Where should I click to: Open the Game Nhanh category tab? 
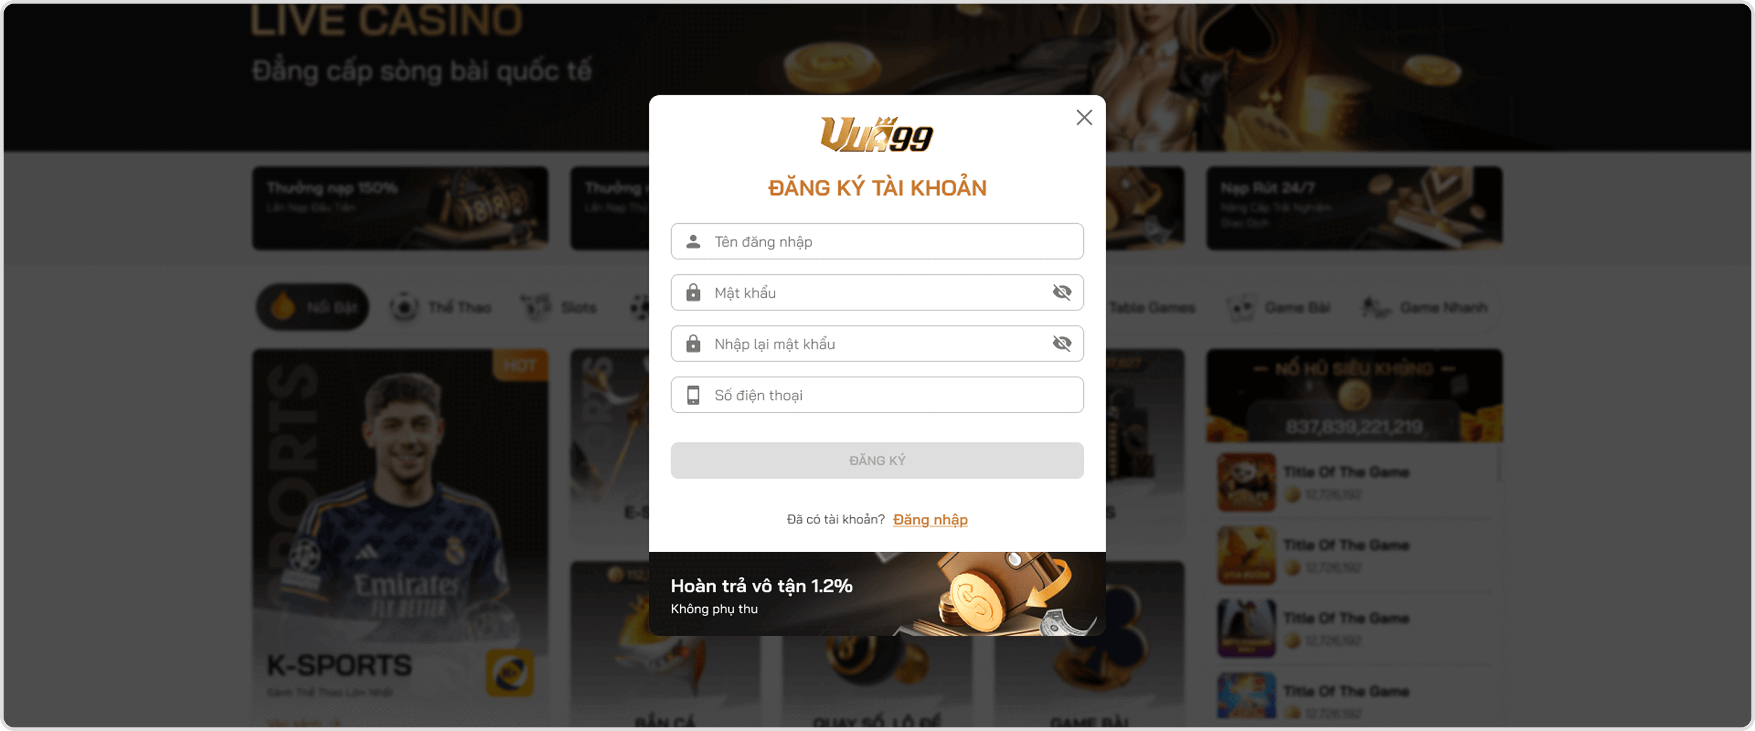(1425, 307)
